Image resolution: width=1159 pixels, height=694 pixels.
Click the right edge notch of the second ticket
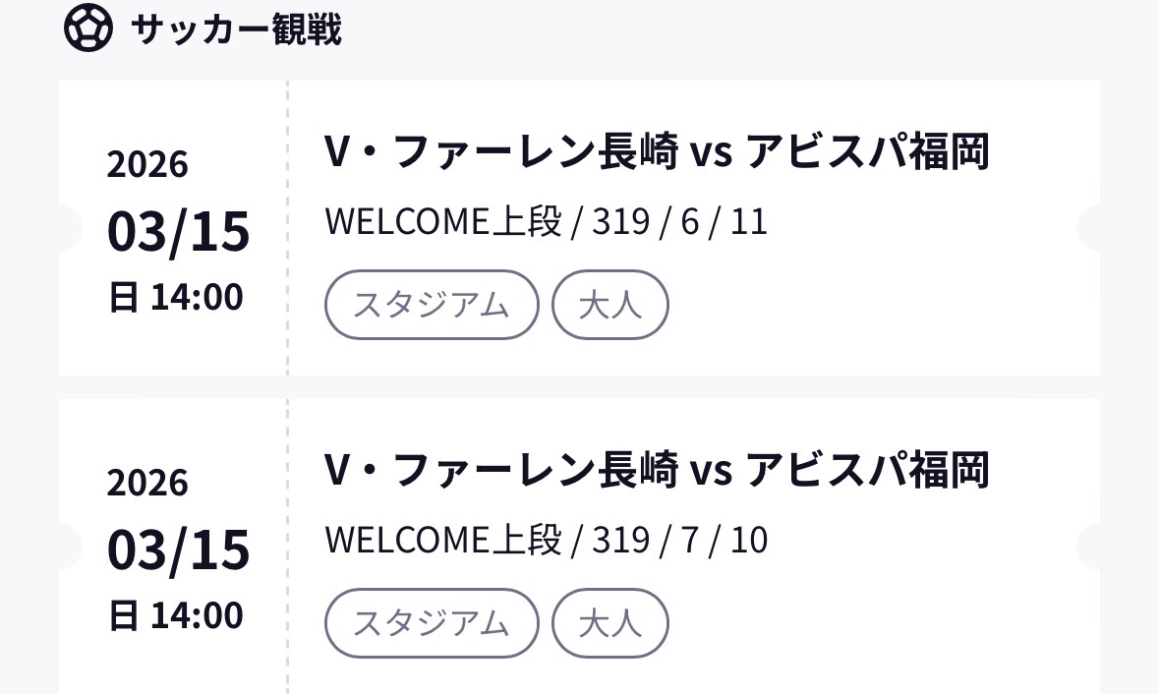pyautogui.click(x=1089, y=547)
